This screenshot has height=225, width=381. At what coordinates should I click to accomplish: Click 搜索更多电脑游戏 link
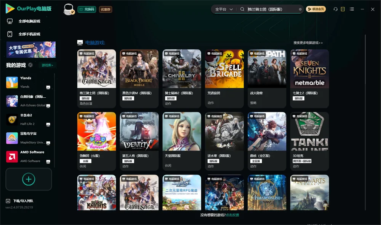point(308,43)
